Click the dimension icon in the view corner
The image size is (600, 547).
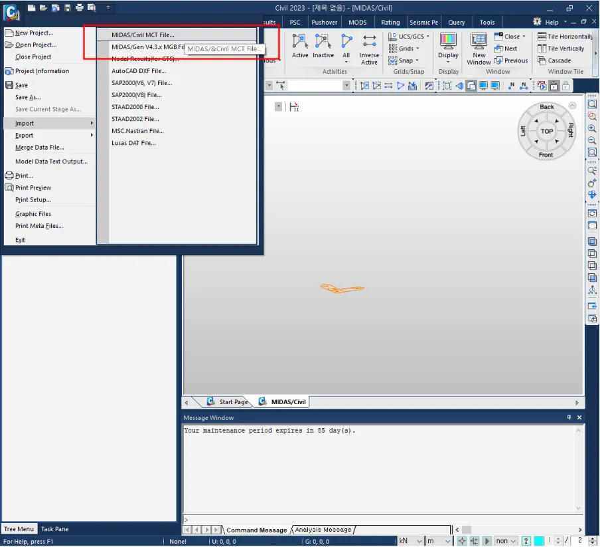pos(294,107)
